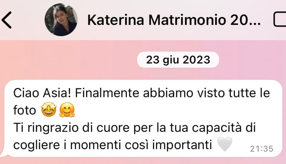Select the star-eyes emoji in the message
This screenshot has width=286, height=164.
pos(48,110)
